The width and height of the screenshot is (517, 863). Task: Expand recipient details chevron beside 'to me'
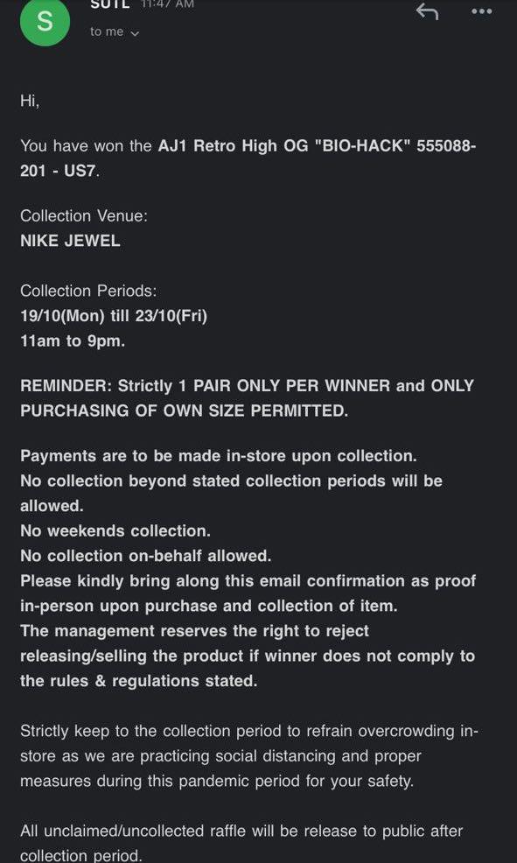(x=135, y=33)
